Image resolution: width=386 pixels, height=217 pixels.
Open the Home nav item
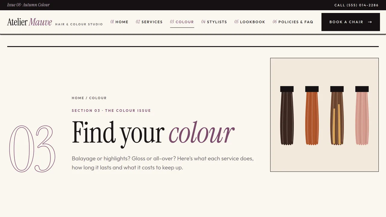pos(119,22)
